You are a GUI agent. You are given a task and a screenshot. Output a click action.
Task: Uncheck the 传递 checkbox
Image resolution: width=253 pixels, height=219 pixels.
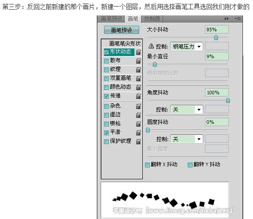pyautogui.click(x=106, y=96)
